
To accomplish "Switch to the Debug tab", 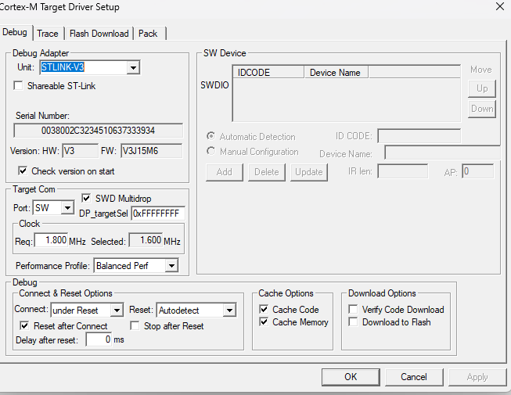I will click(x=15, y=33).
